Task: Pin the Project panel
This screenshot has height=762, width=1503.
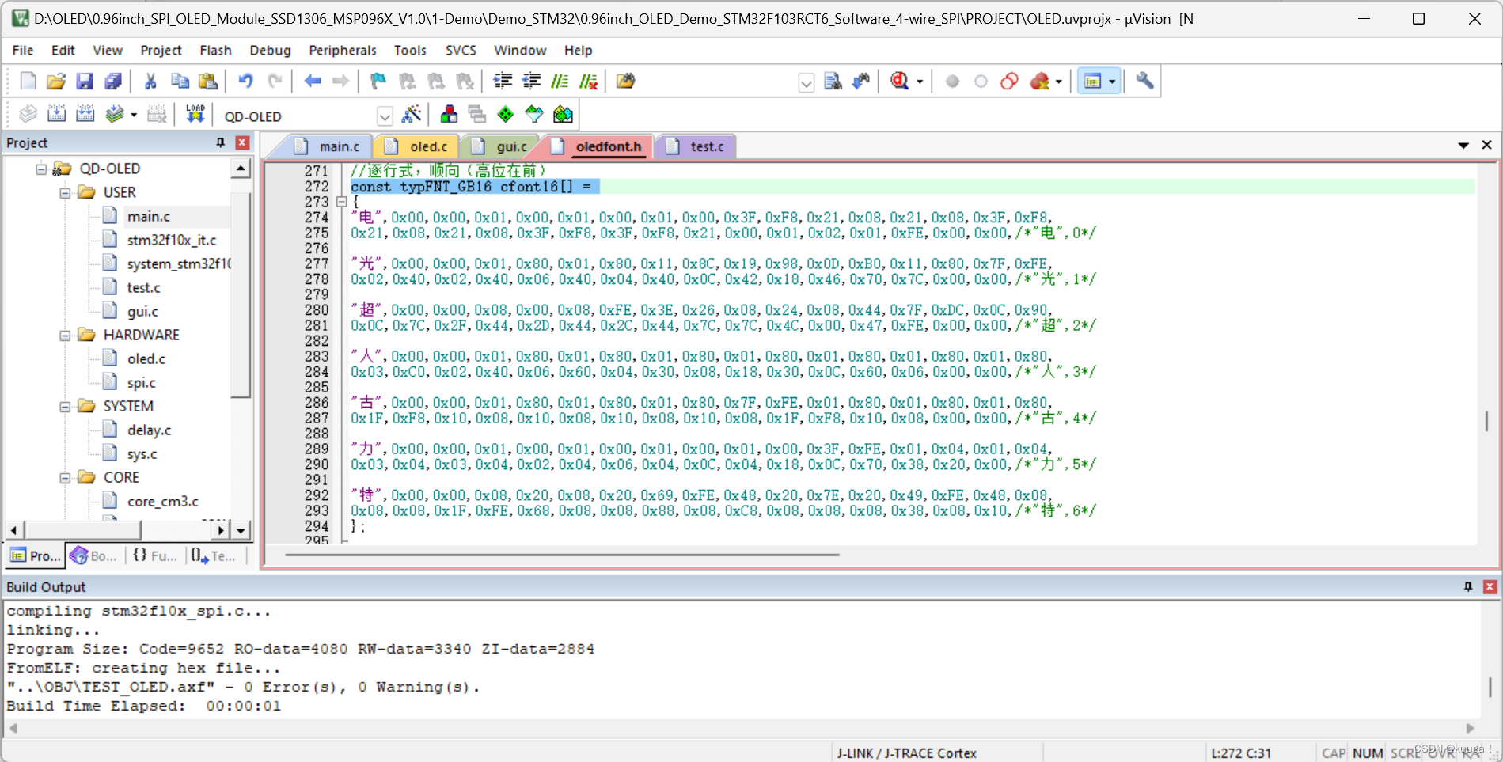Action: [x=221, y=142]
